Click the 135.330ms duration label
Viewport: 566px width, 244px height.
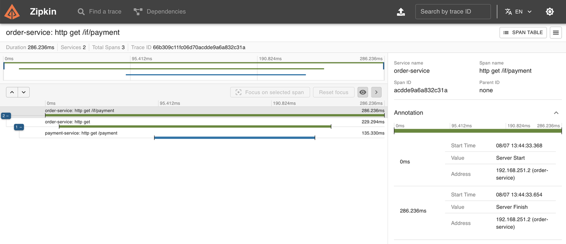[373, 133]
